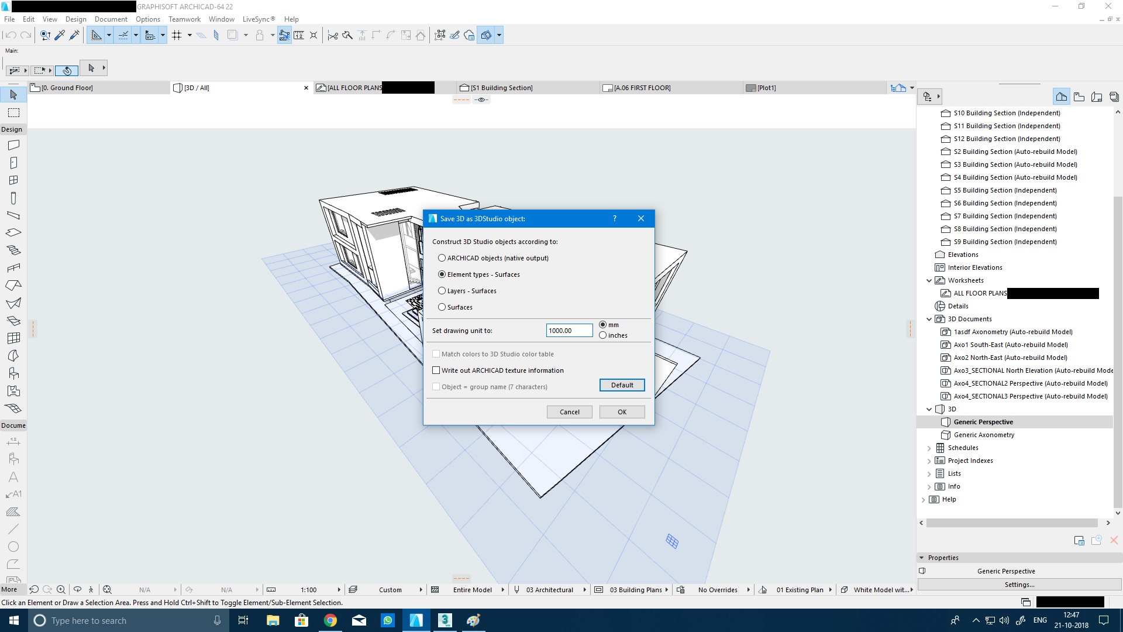Screen dimensions: 1123x632
Task: Toggle the grid snap toolbar icon
Action: pos(177,35)
